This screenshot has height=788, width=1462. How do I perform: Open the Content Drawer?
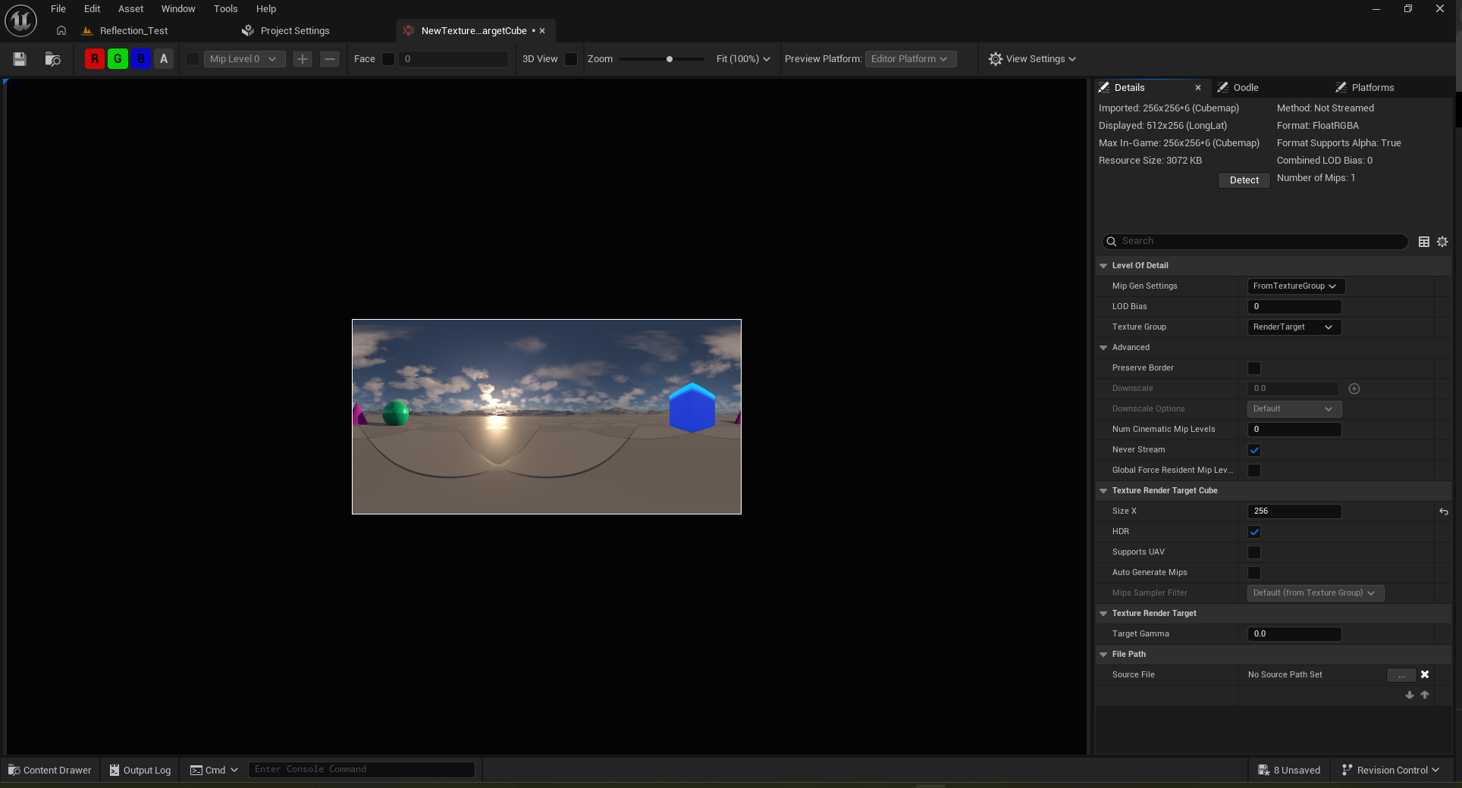[x=49, y=770]
